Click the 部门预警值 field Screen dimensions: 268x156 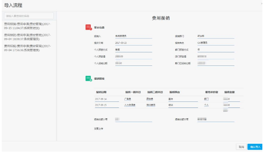pyautogui.click(x=216, y=57)
